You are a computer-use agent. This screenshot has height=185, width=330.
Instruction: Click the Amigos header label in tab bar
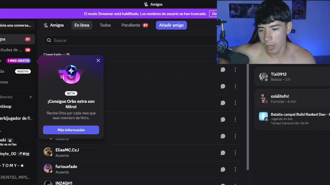click(x=57, y=25)
